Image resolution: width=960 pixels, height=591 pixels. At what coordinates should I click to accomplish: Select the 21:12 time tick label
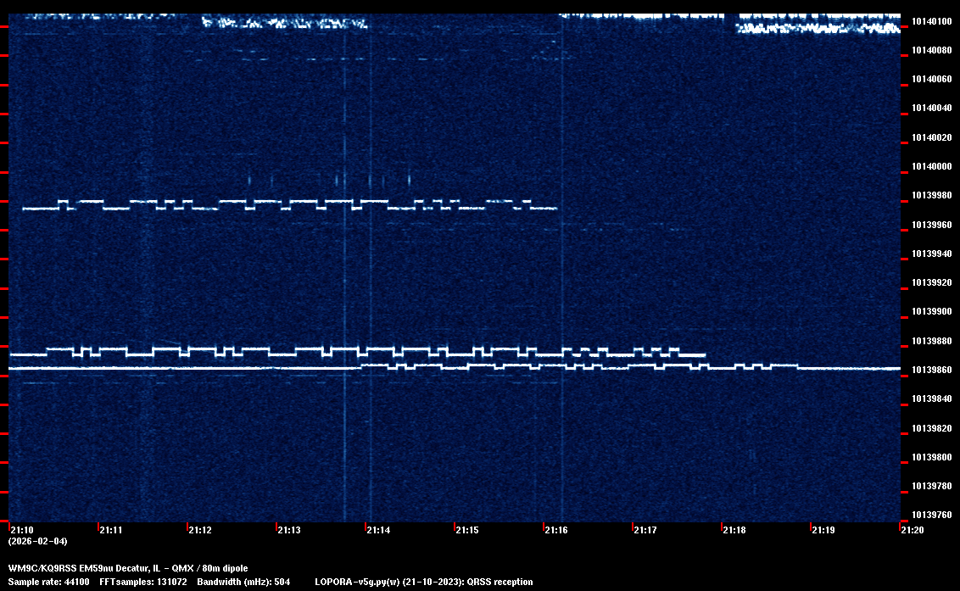(200, 530)
